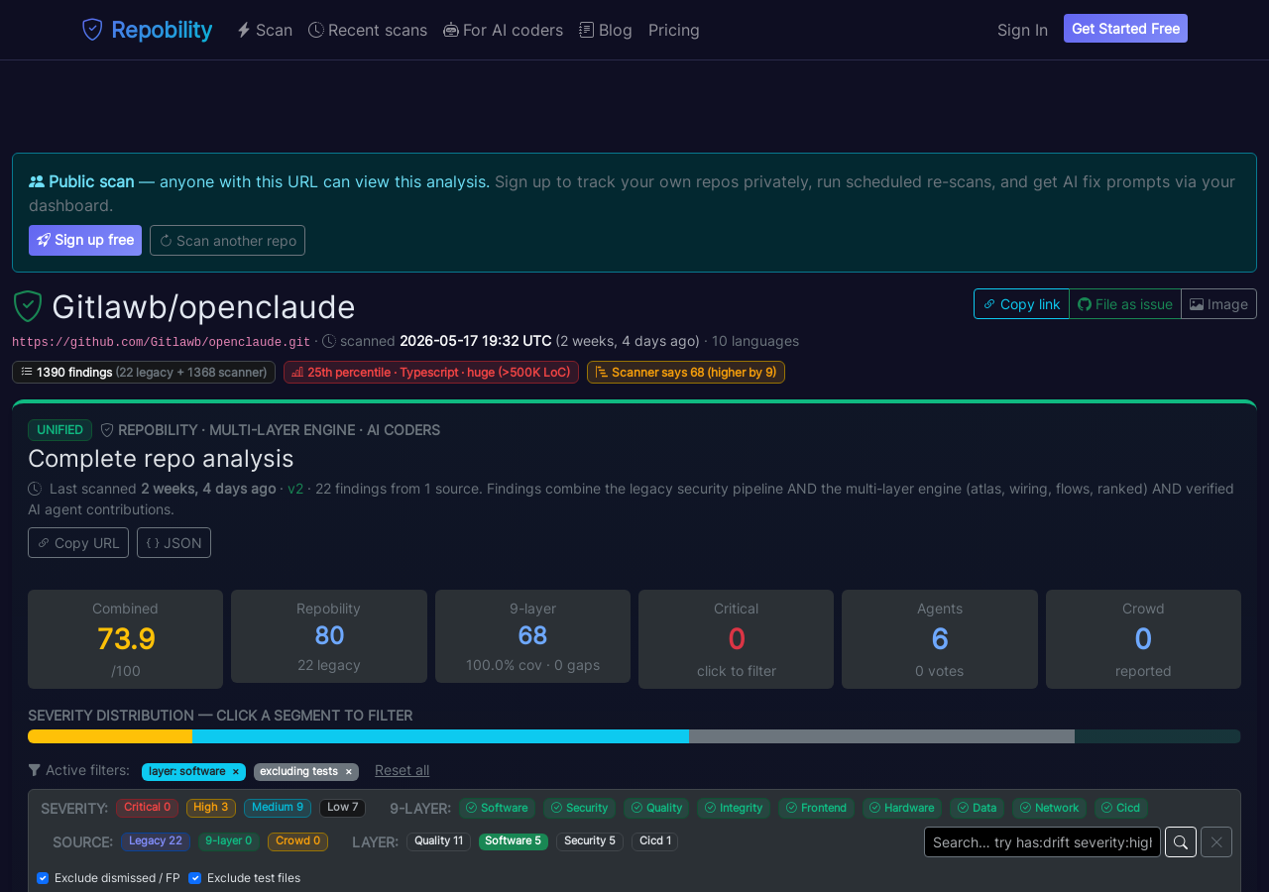
Task: Copy link to this scan
Action: click(x=1021, y=304)
